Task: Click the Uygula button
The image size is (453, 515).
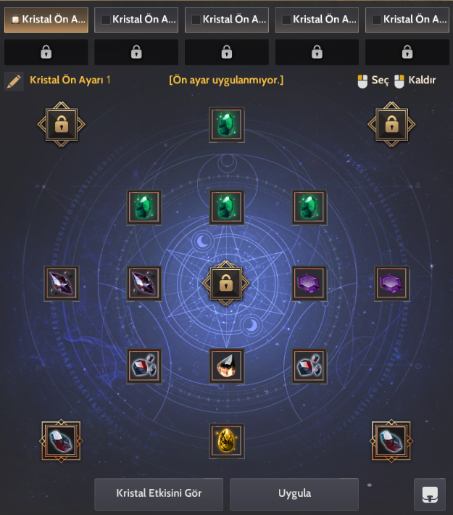Action: [x=294, y=494]
